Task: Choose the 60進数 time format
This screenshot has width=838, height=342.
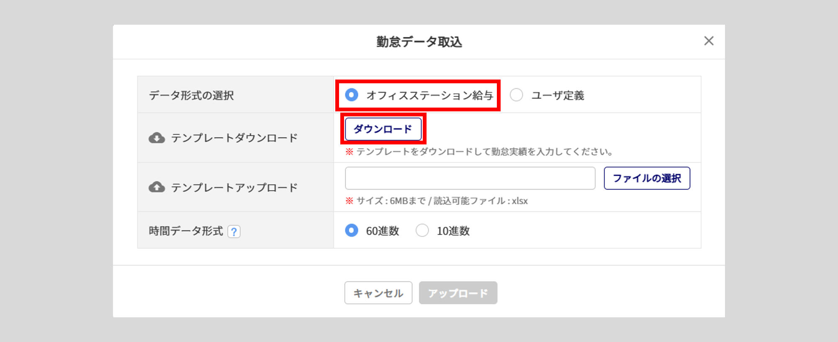Action: tap(352, 231)
